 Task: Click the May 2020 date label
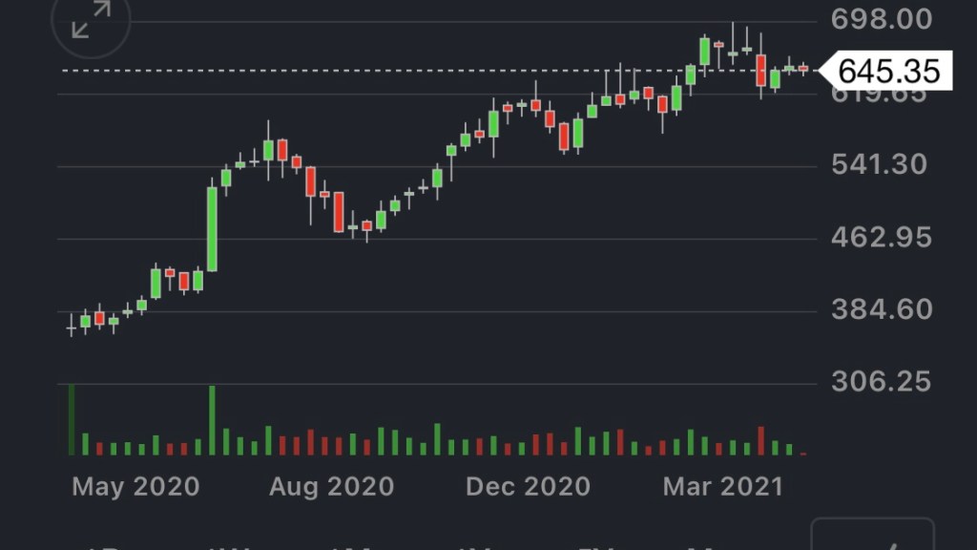click(x=135, y=487)
